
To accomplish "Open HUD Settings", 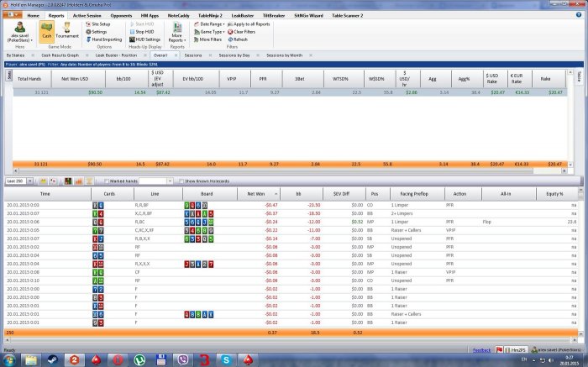I will (144, 39).
